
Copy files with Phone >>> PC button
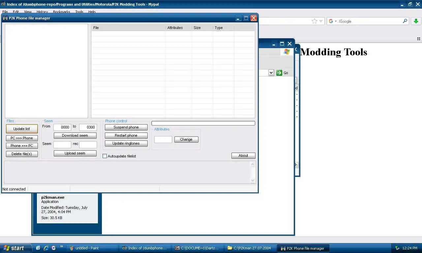[x=22, y=146]
